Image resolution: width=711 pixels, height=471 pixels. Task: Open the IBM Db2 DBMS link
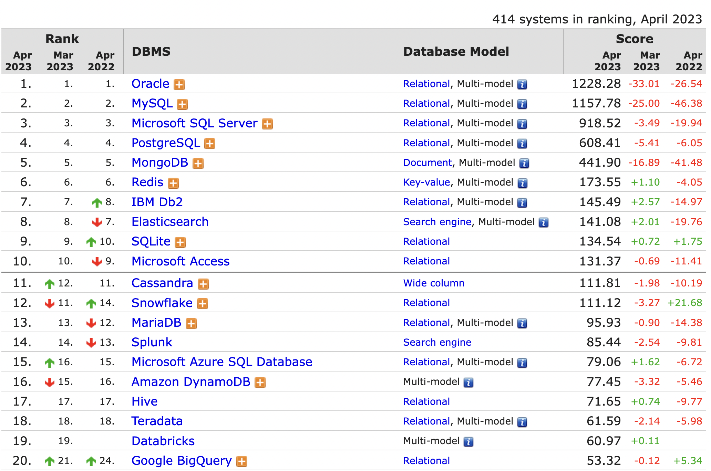[157, 202]
